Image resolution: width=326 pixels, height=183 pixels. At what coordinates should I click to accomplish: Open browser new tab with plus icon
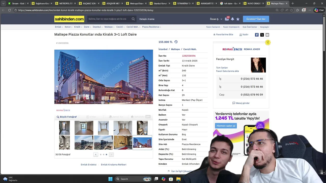(x=293, y=3)
